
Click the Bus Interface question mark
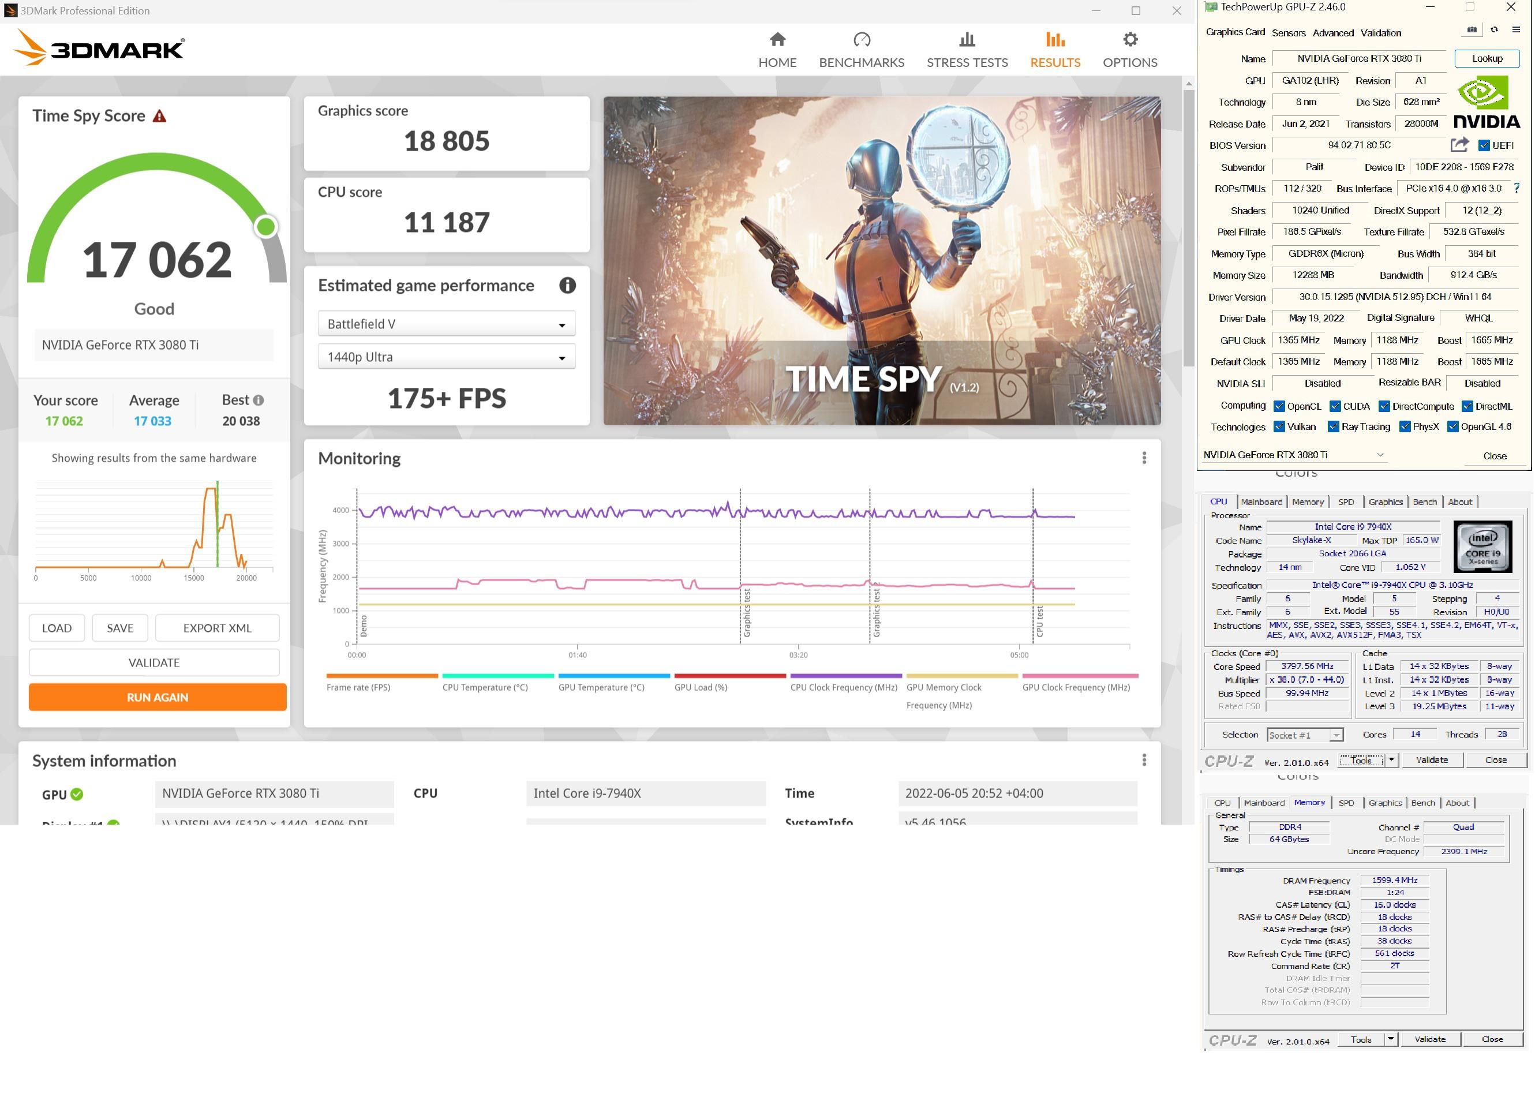(1516, 188)
